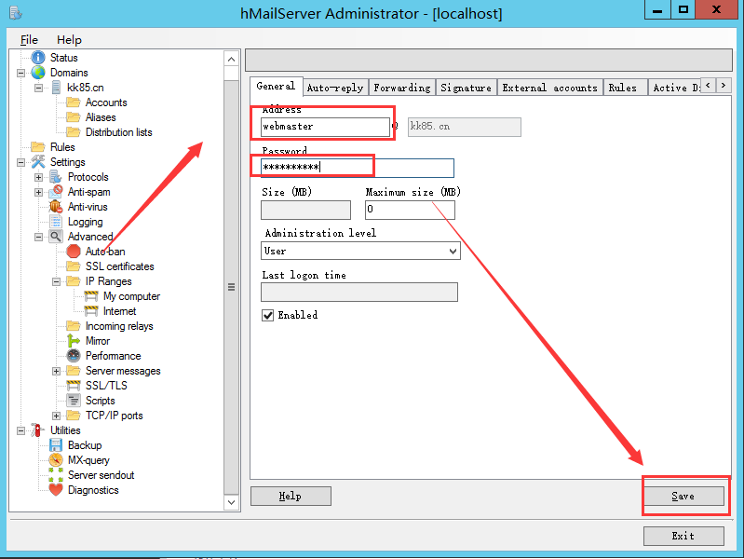Switch to the Forwarding tab
744x559 pixels.
coord(402,88)
